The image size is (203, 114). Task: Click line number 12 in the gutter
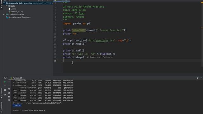(55, 41)
